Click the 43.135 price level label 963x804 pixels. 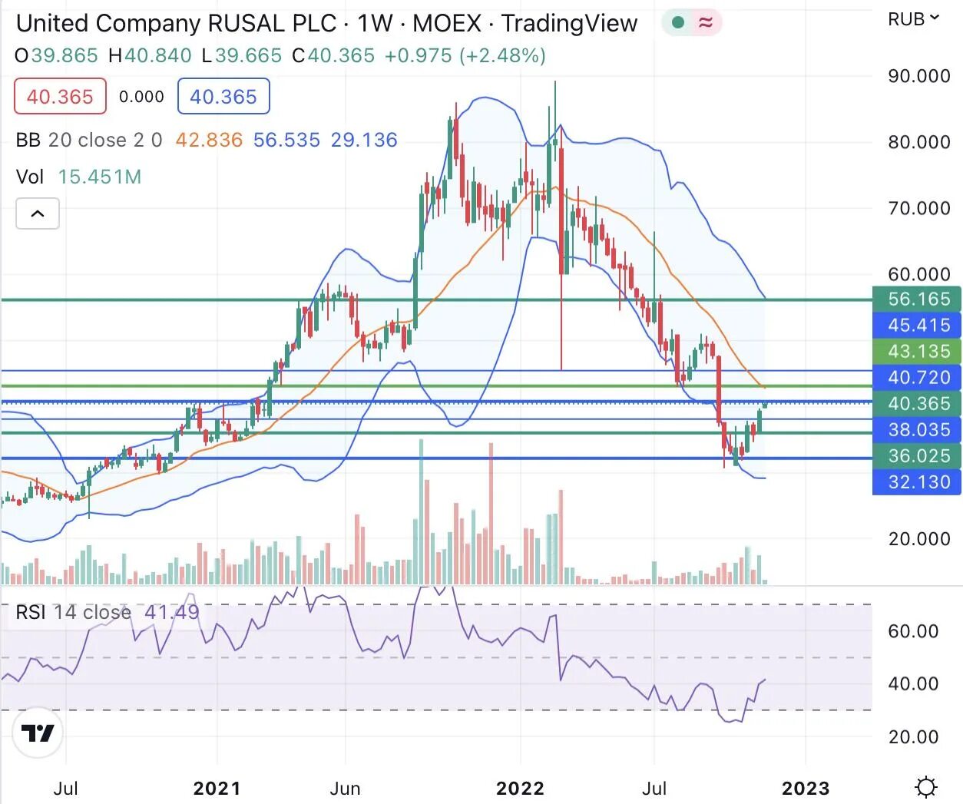918,351
